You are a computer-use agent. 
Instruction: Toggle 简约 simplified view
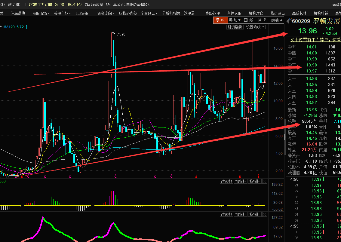(263, 20)
